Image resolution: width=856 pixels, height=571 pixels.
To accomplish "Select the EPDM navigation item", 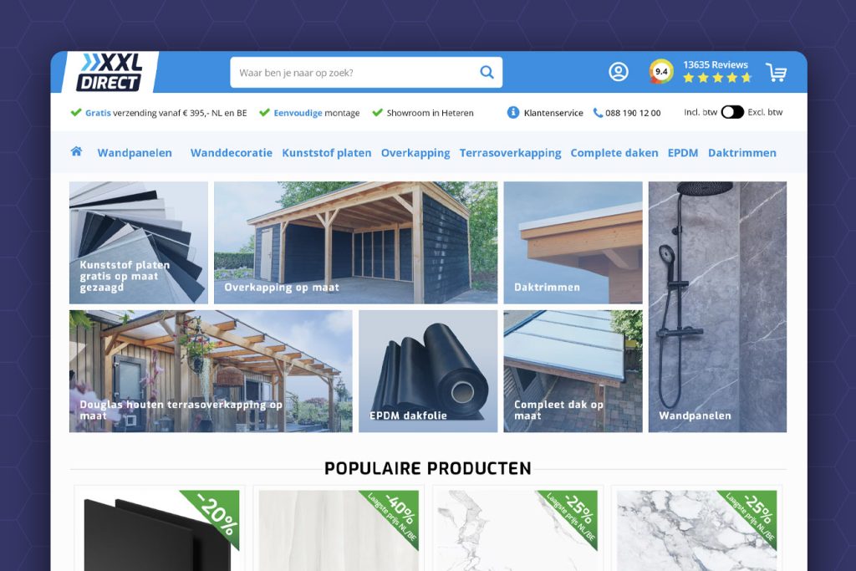I will (682, 153).
